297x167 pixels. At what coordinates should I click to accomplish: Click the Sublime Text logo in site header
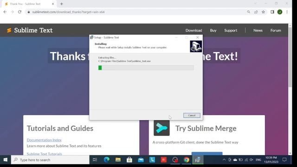pyautogui.click(x=30, y=30)
